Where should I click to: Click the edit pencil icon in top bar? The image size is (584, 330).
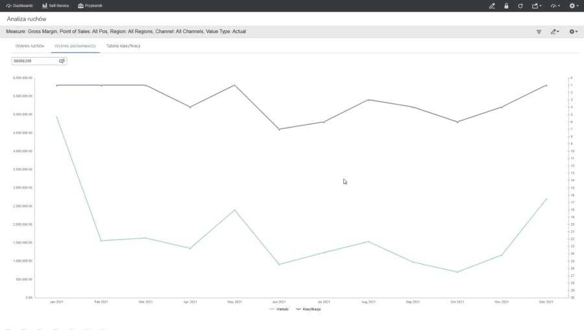click(492, 6)
